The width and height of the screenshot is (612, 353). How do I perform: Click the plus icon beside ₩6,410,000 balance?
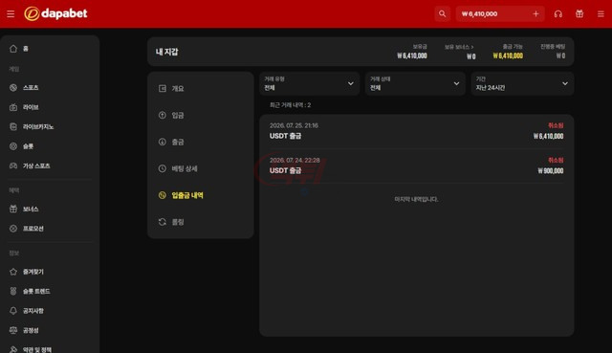click(535, 13)
